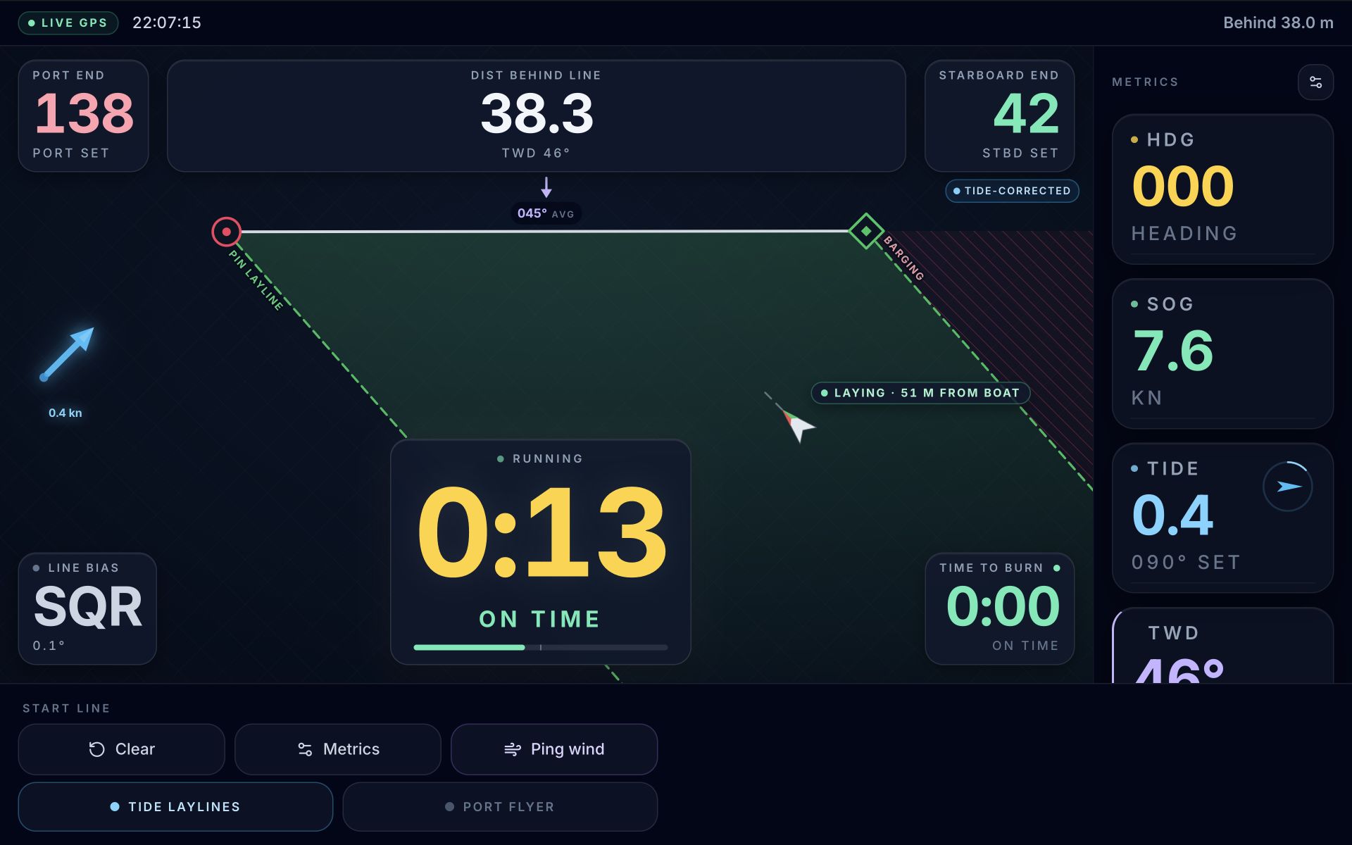
Task: Tap the countdown timer 0:13 card
Action: [x=541, y=552]
